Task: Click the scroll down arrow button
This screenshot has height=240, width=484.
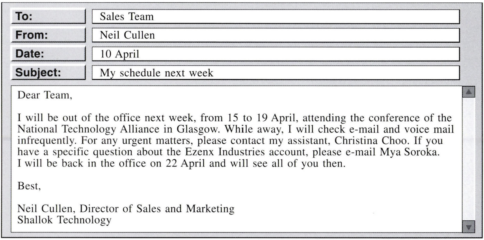Action: pyautogui.click(x=469, y=227)
